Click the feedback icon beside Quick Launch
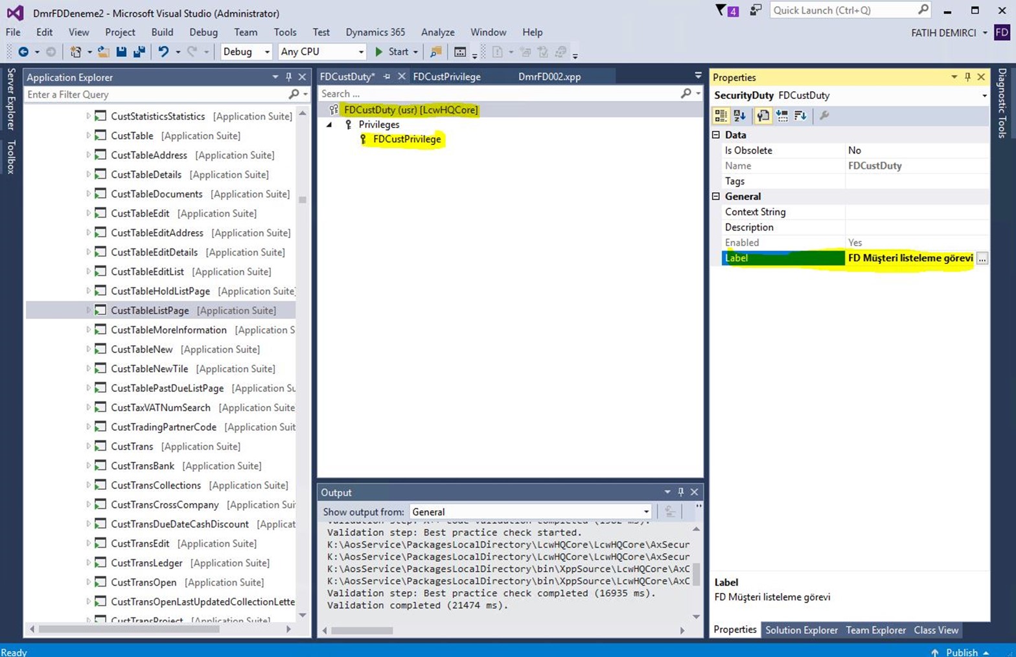The width and height of the screenshot is (1016, 657). click(756, 10)
